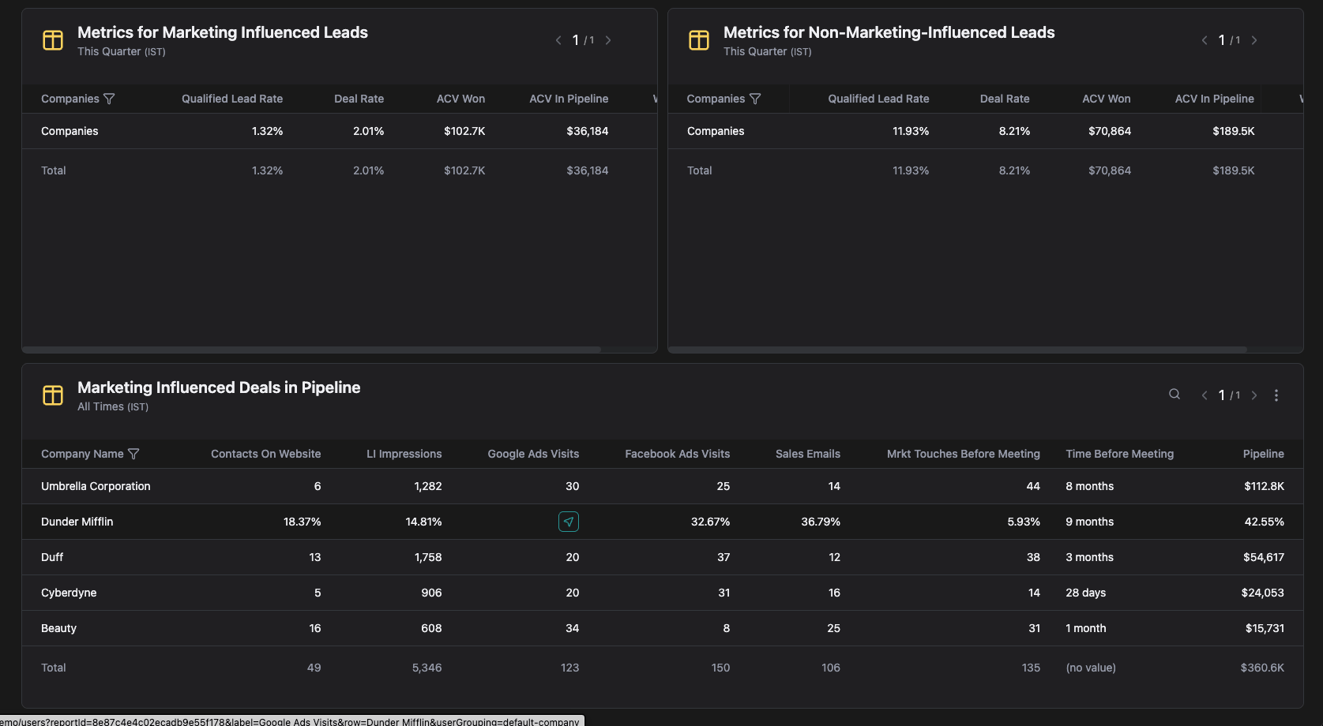This screenshot has width=1323, height=726.
Task: Click the table icon beside Non-Marketing-Influenced Leads
Action: pos(699,40)
